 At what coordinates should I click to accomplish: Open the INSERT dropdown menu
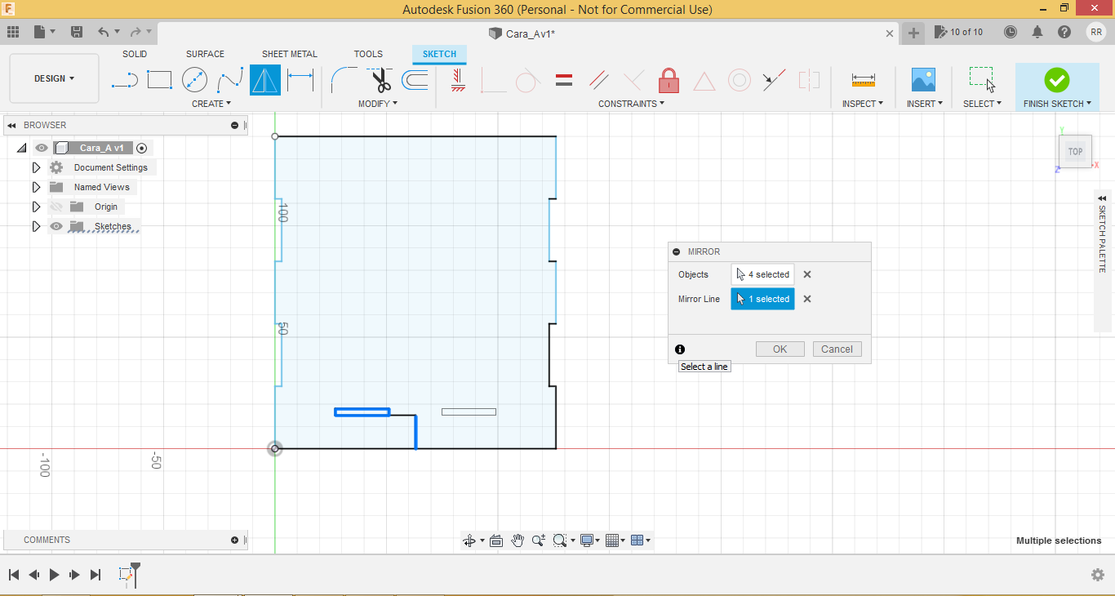tap(925, 104)
